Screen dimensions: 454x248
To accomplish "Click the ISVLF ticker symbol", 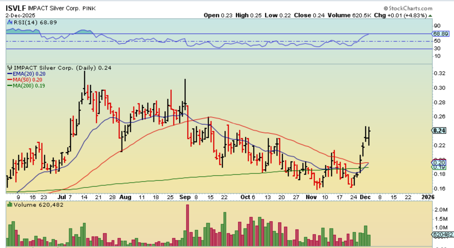I will 16,8.
